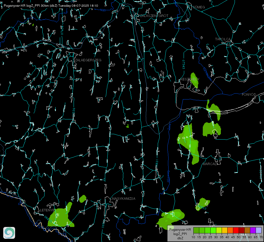Screen dimensions: 264x242
Task: Click the ZALASZENTGRÓT city label
Action: (x=154, y=16)
